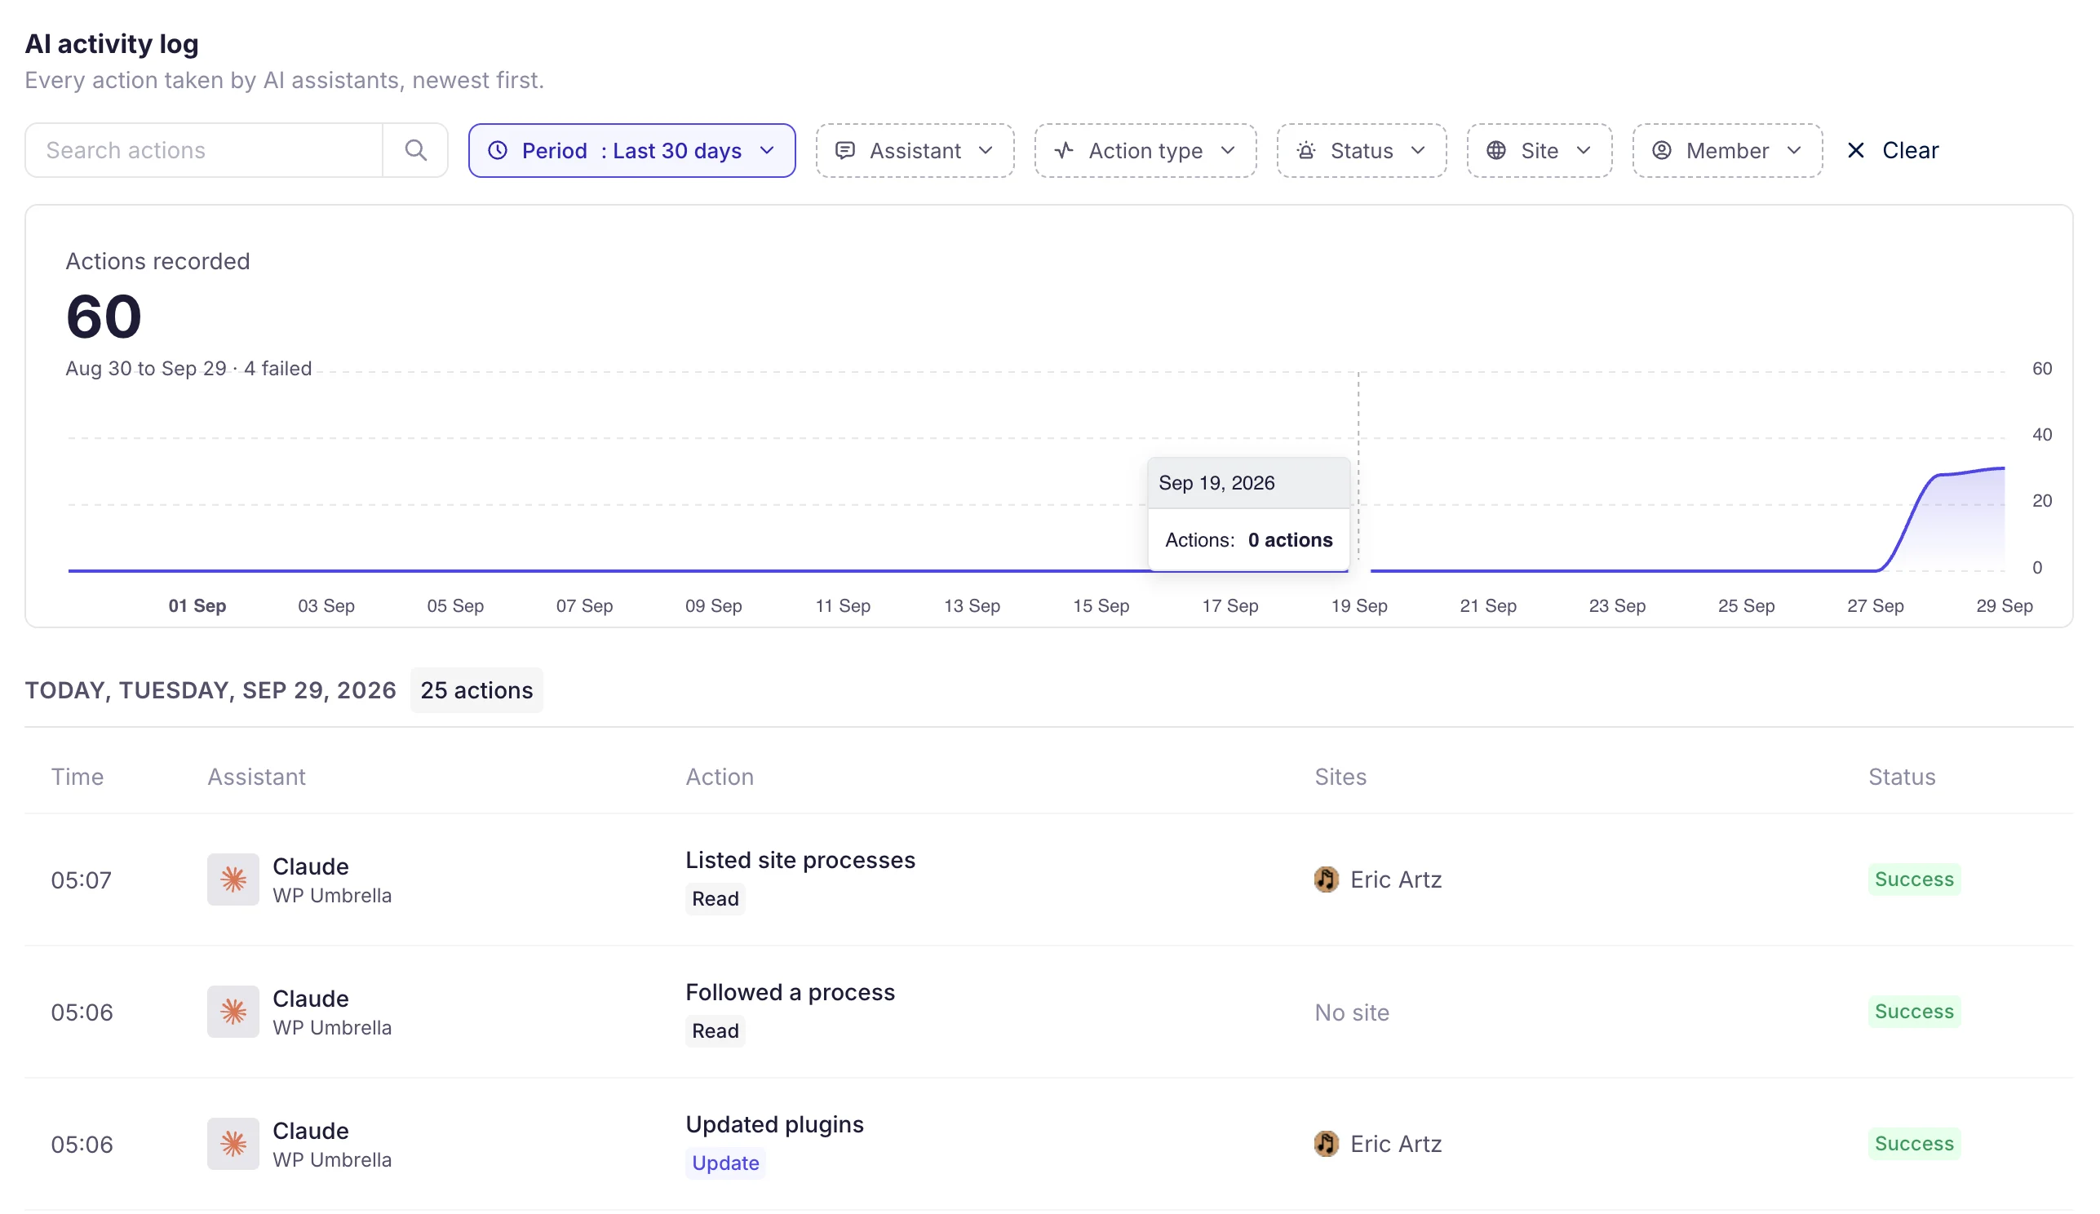Click Read tag under Followed a process
2100x1214 pixels.
715,1030
